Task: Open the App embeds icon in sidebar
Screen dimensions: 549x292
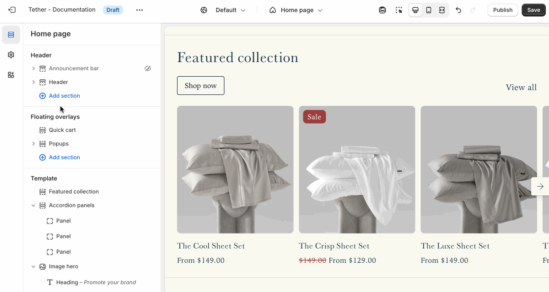Action: tap(11, 75)
